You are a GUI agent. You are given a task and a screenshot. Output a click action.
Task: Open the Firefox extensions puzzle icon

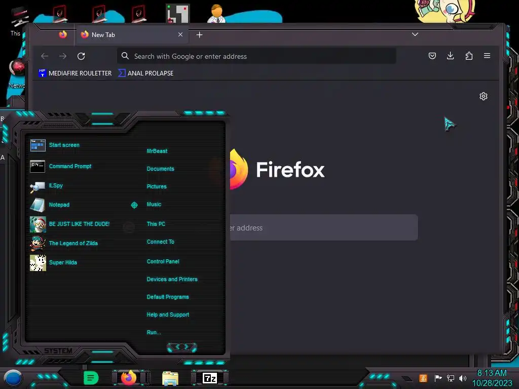(x=469, y=56)
